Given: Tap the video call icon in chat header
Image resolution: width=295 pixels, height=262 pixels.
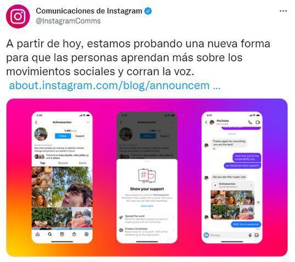Looking at the screenshot, I should 258,122.
